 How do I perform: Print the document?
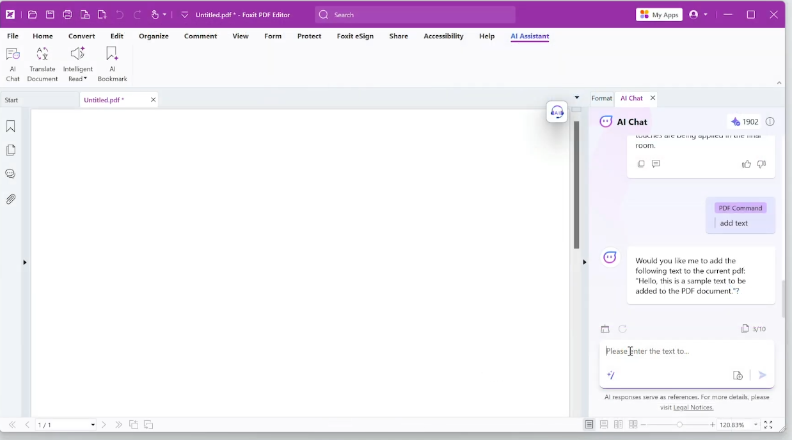click(x=67, y=15)
